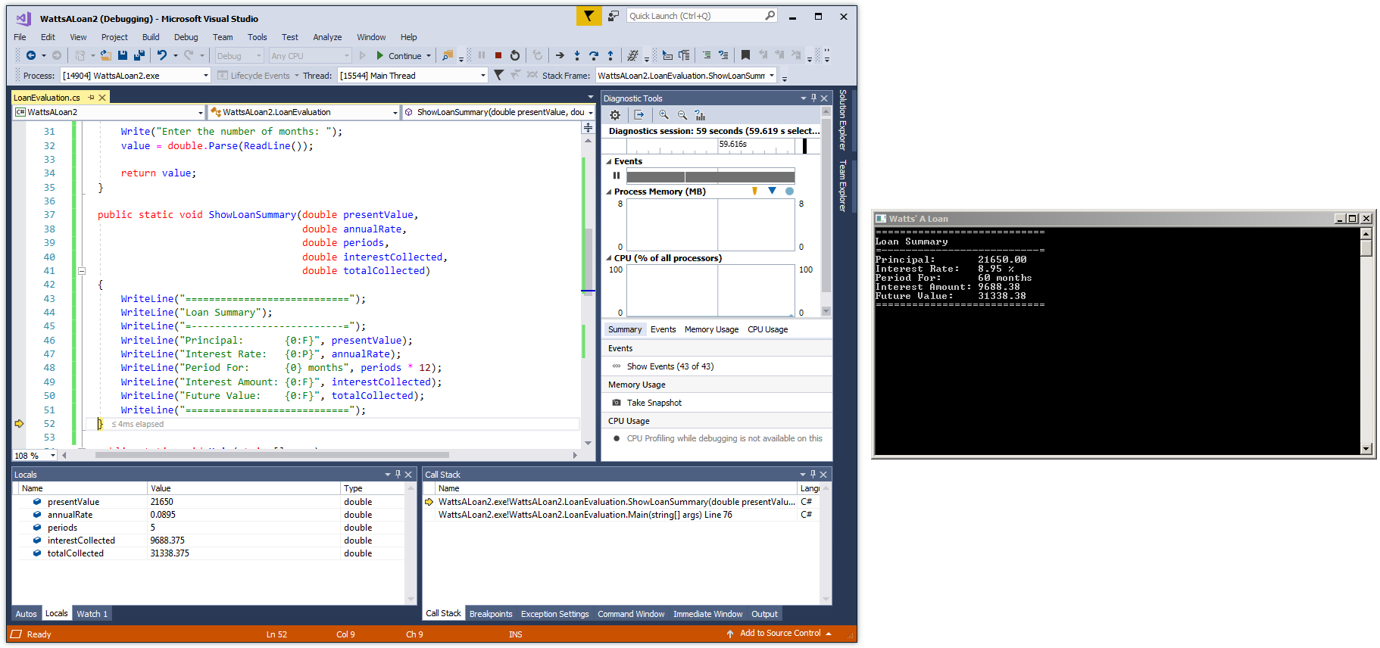Viewport: 1380px width, 648px height.
Task: Open the Build menu
Action: coord(151,37)
